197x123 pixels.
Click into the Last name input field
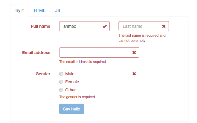140,26
